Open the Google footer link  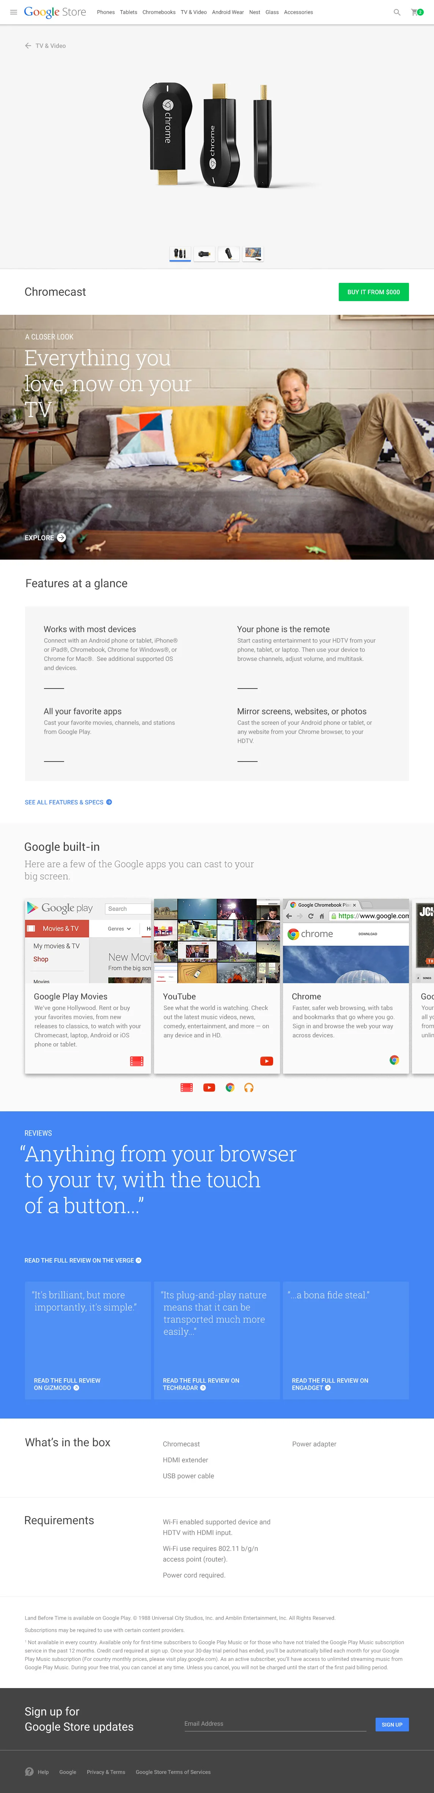click(x=68, y=1771)
